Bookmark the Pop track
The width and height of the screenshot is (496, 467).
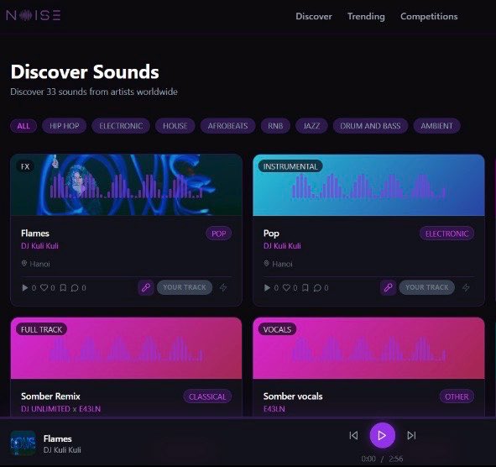coord(305,287)
